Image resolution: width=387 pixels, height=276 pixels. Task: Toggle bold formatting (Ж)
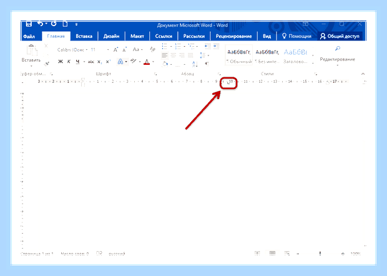(60, 62)
